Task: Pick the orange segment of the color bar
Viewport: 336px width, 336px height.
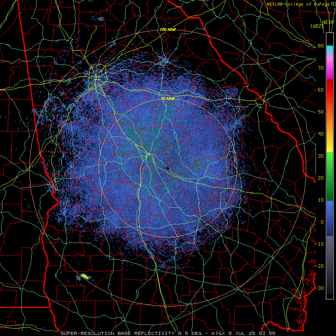Action: point(330,123)
